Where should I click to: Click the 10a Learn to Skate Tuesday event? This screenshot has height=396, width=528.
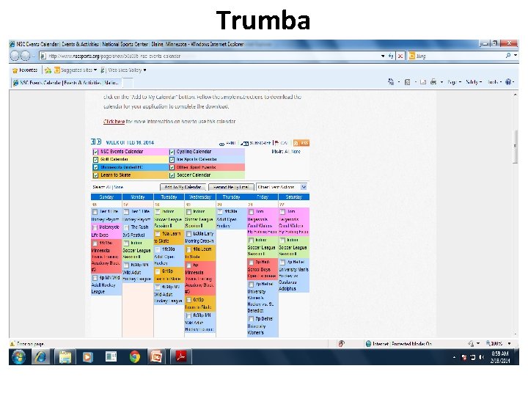point(169,237)
